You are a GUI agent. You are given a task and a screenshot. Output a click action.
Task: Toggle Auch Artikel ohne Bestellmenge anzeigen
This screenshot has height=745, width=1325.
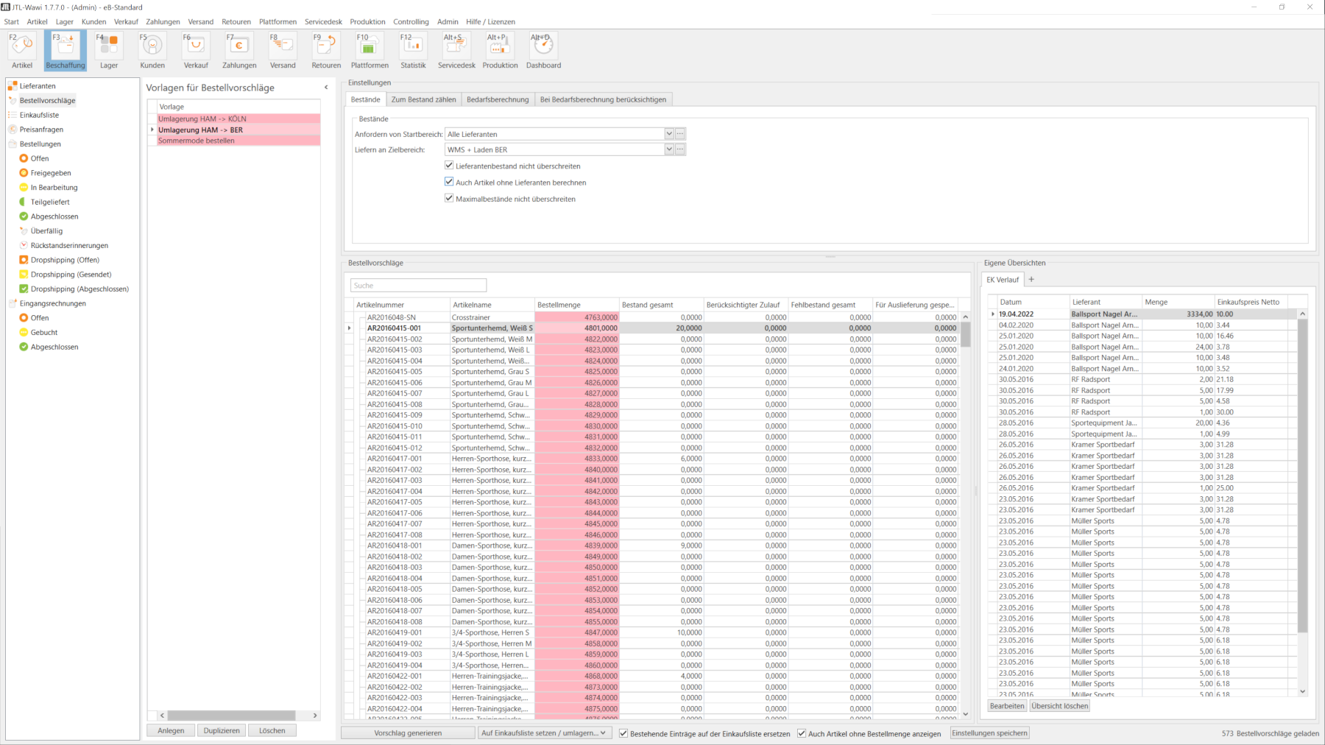pyautogui.click(x=802, y=733)
